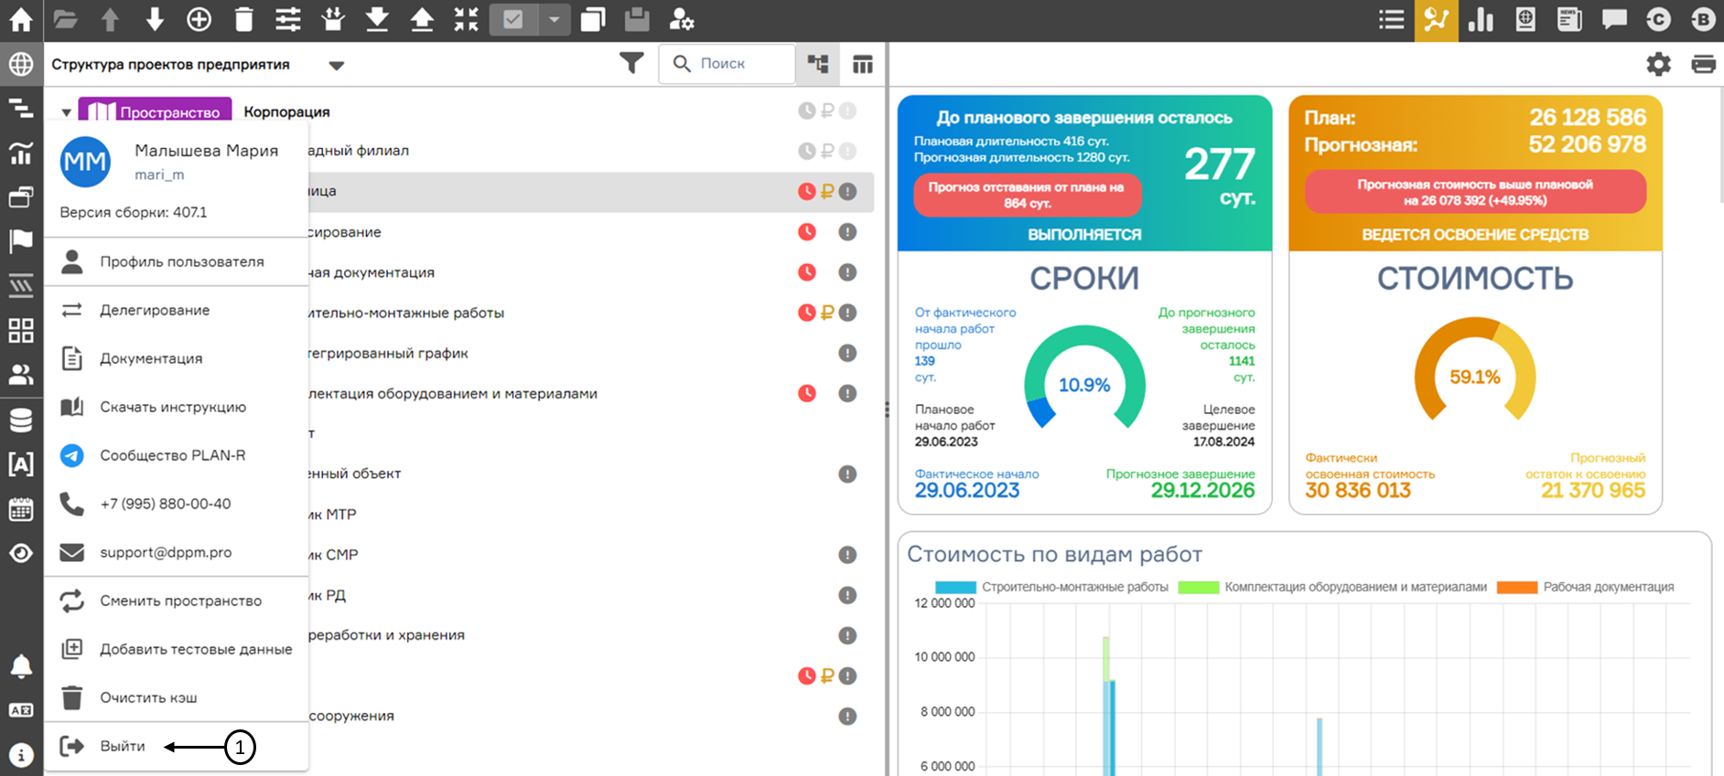Move item down with the down arrow

tap(155, 19)
